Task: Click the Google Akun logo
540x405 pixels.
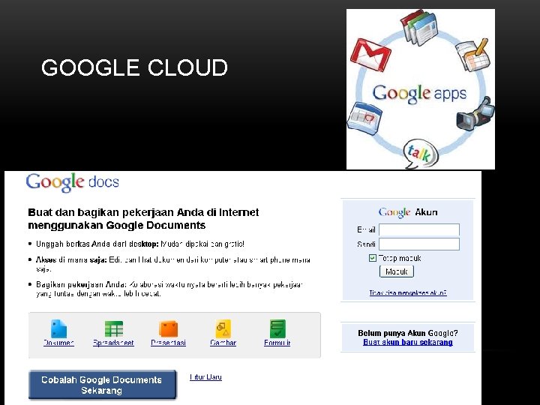Action: (x=408, y=212)
